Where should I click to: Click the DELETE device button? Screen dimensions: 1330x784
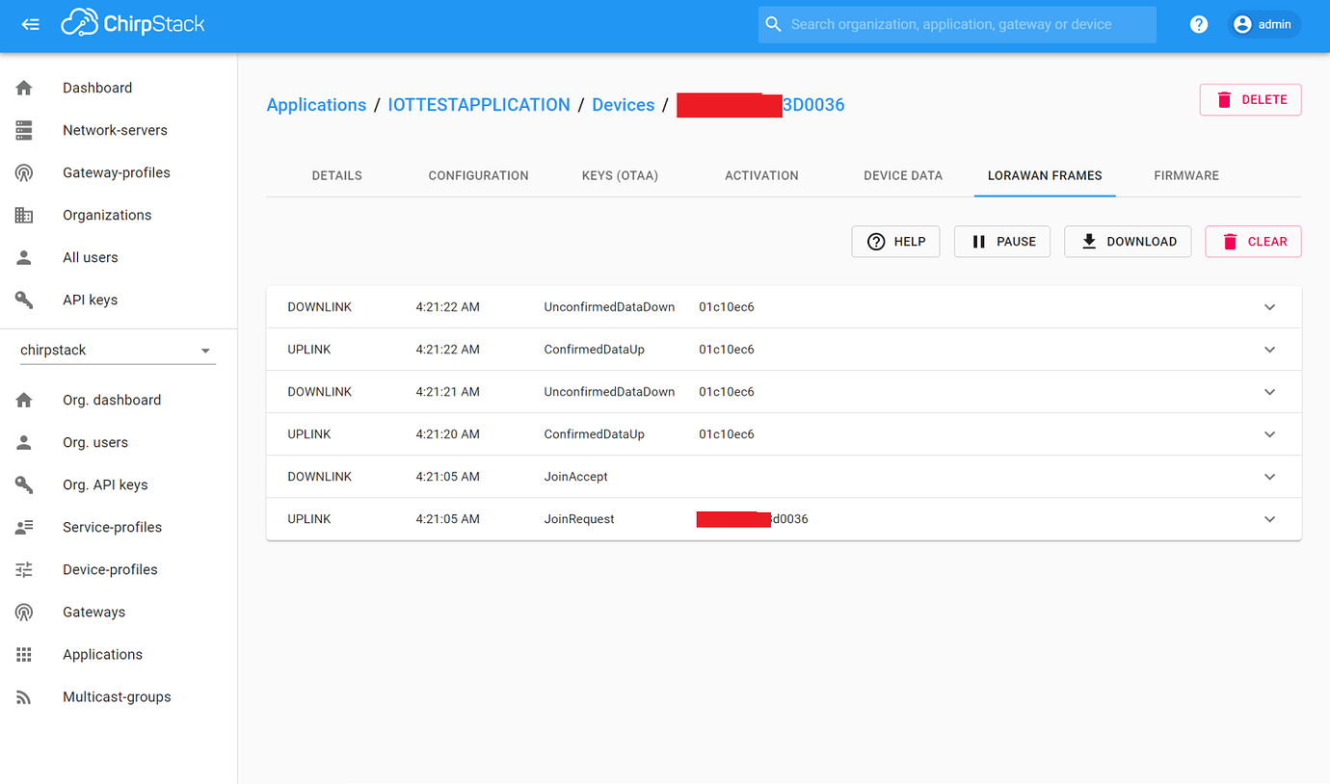tap(1250, 99)
